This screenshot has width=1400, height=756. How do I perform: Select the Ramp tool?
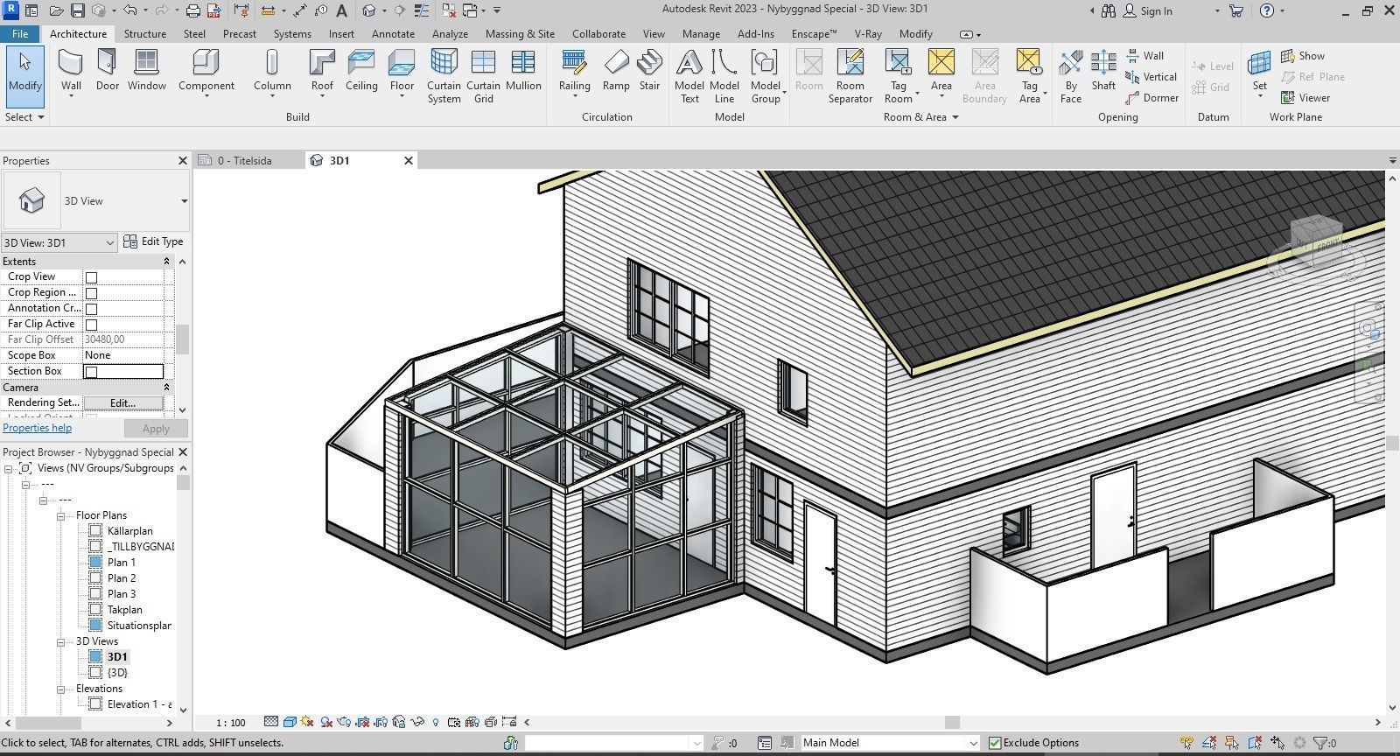(616, 70)
